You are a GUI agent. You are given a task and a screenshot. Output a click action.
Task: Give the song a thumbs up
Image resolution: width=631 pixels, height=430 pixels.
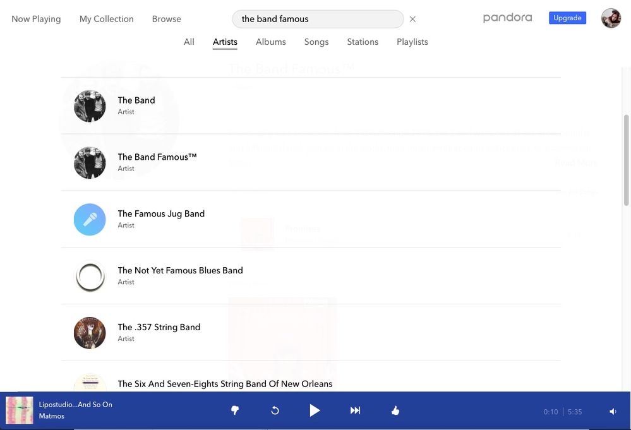click(395, 410)
